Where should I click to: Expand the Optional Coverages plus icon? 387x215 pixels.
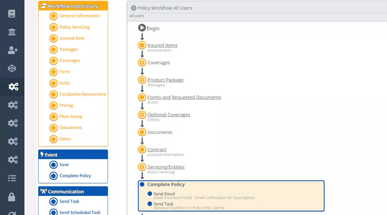[x=142, y=115]
